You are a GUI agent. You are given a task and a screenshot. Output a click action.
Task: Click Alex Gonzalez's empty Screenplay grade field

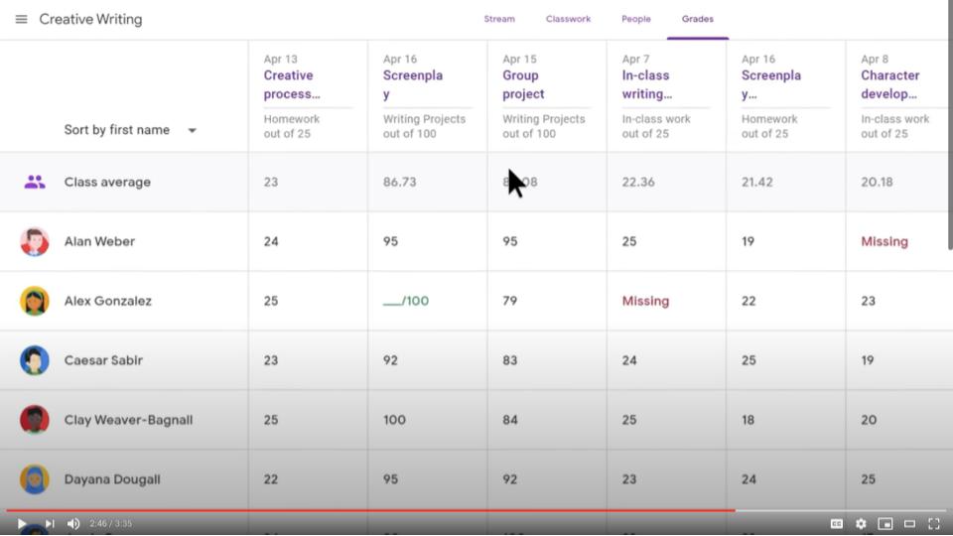406,301
